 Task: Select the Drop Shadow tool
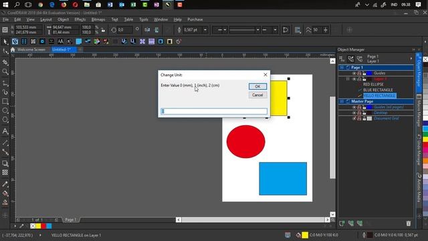tap(5, 163)
